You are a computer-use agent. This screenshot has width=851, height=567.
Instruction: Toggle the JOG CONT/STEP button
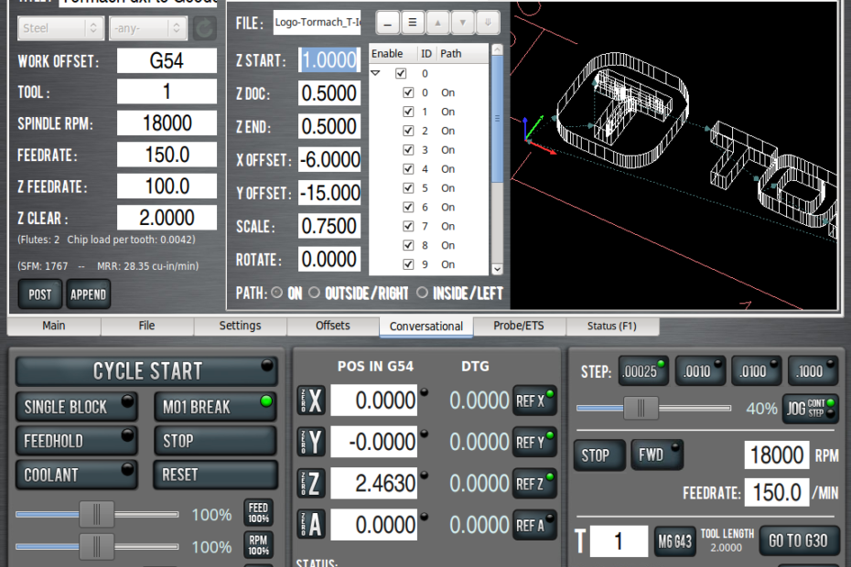(x=810, y=408)
